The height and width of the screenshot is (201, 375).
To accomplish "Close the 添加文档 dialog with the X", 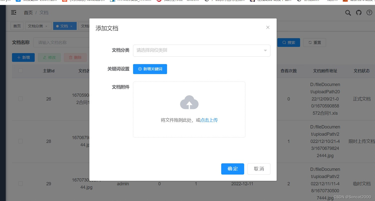I will pyautogui.click(x=268, y=27).
